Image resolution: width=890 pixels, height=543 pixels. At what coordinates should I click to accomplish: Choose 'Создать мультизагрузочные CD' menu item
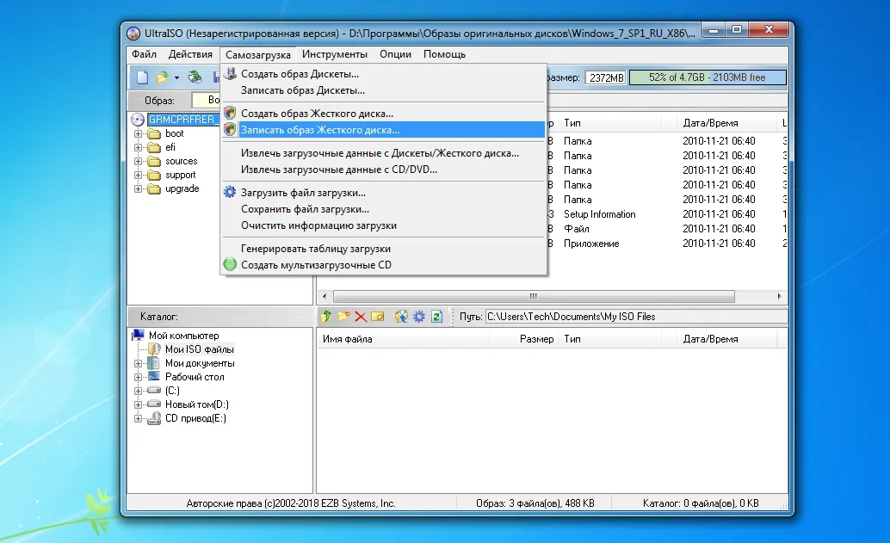pyautogui.click(x=316, y=265)
